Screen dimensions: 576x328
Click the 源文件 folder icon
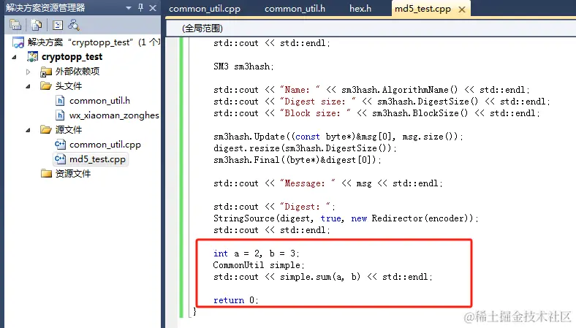[x=45, y=129]
